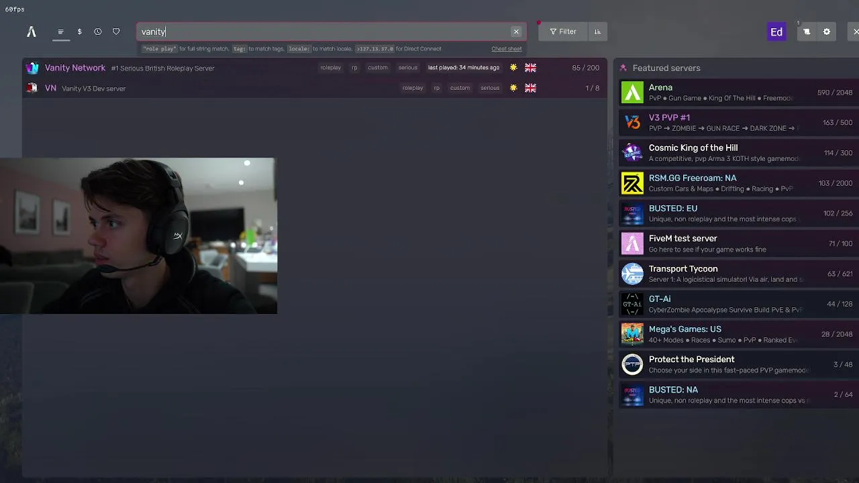This screenshot has width=859, height=483.
Task: Open Mega's Games: US server
Action: pyautogui.click(x=739, y=334)
